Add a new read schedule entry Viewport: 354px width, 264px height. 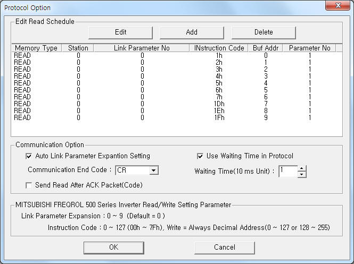(x=192, y=32)
